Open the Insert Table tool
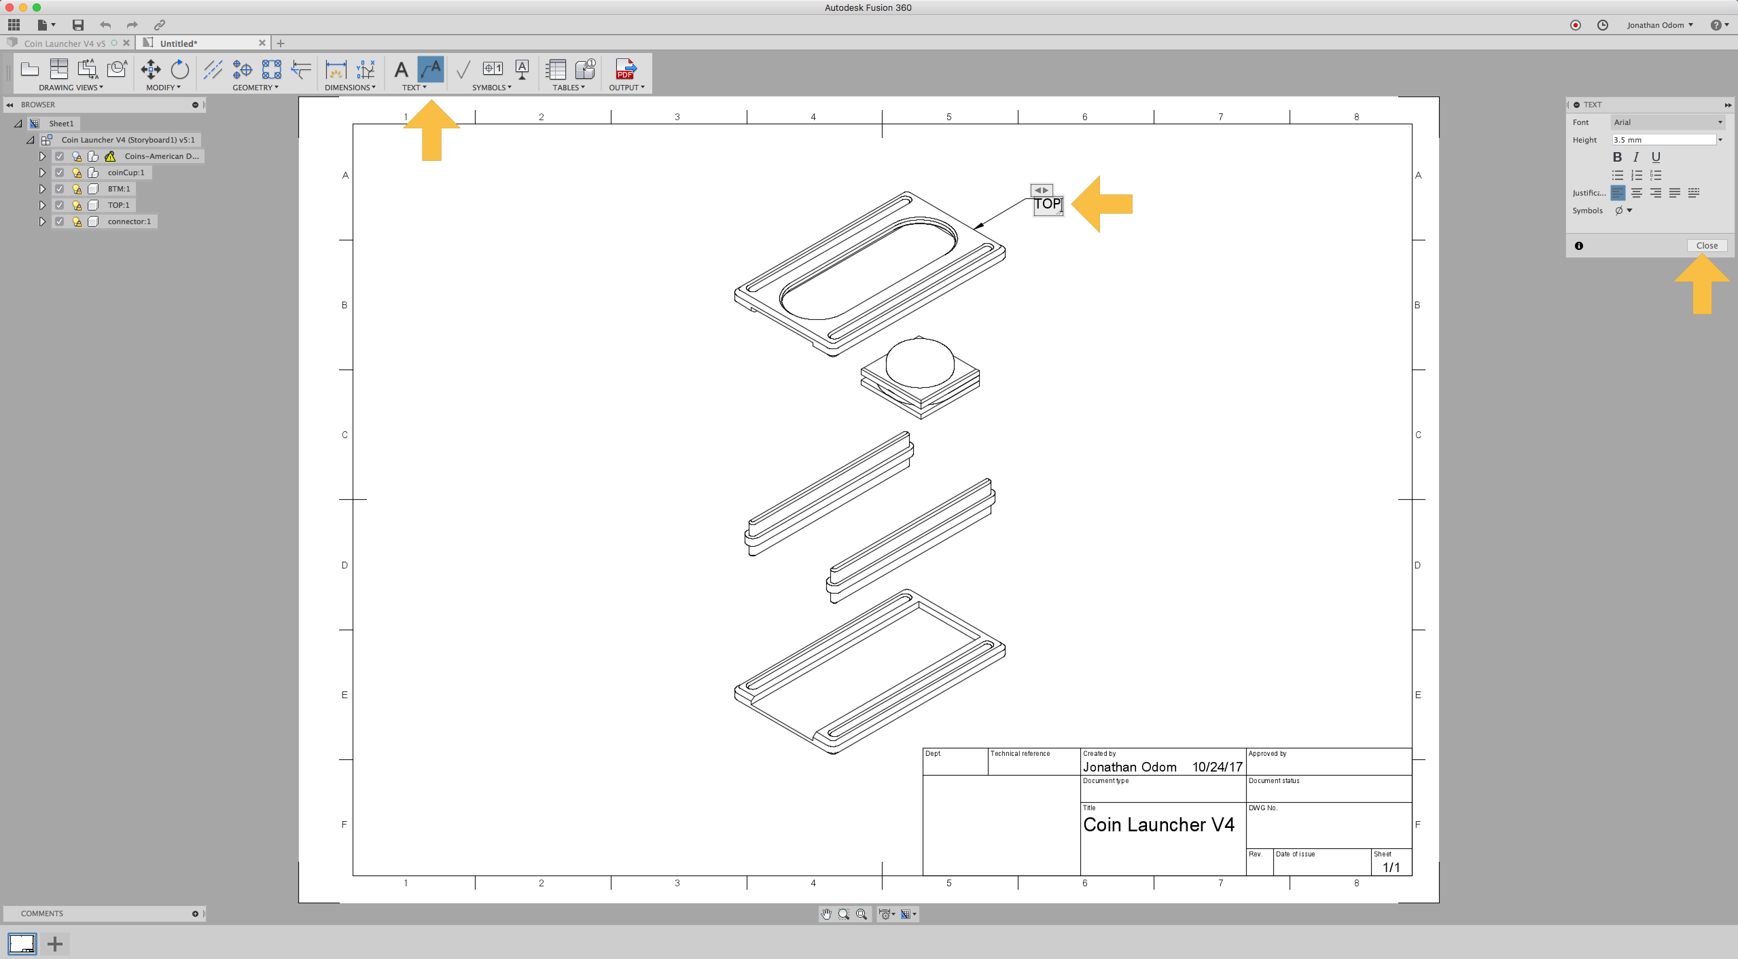 [556, 70]
